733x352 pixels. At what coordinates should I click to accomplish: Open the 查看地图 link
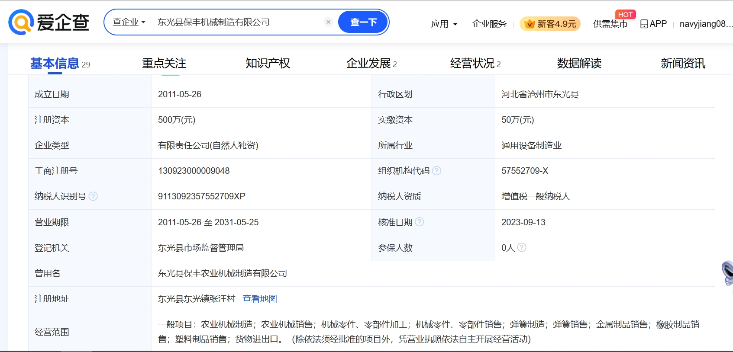click(260, 299)
